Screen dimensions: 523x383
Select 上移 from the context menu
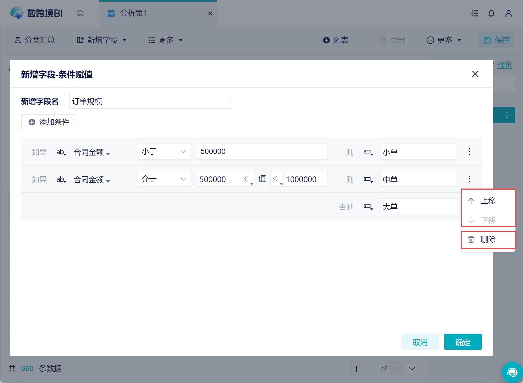click(x=488, y=201)
